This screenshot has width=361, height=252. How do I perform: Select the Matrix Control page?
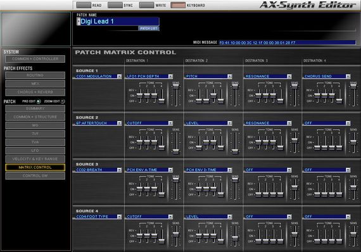(35, 167)
